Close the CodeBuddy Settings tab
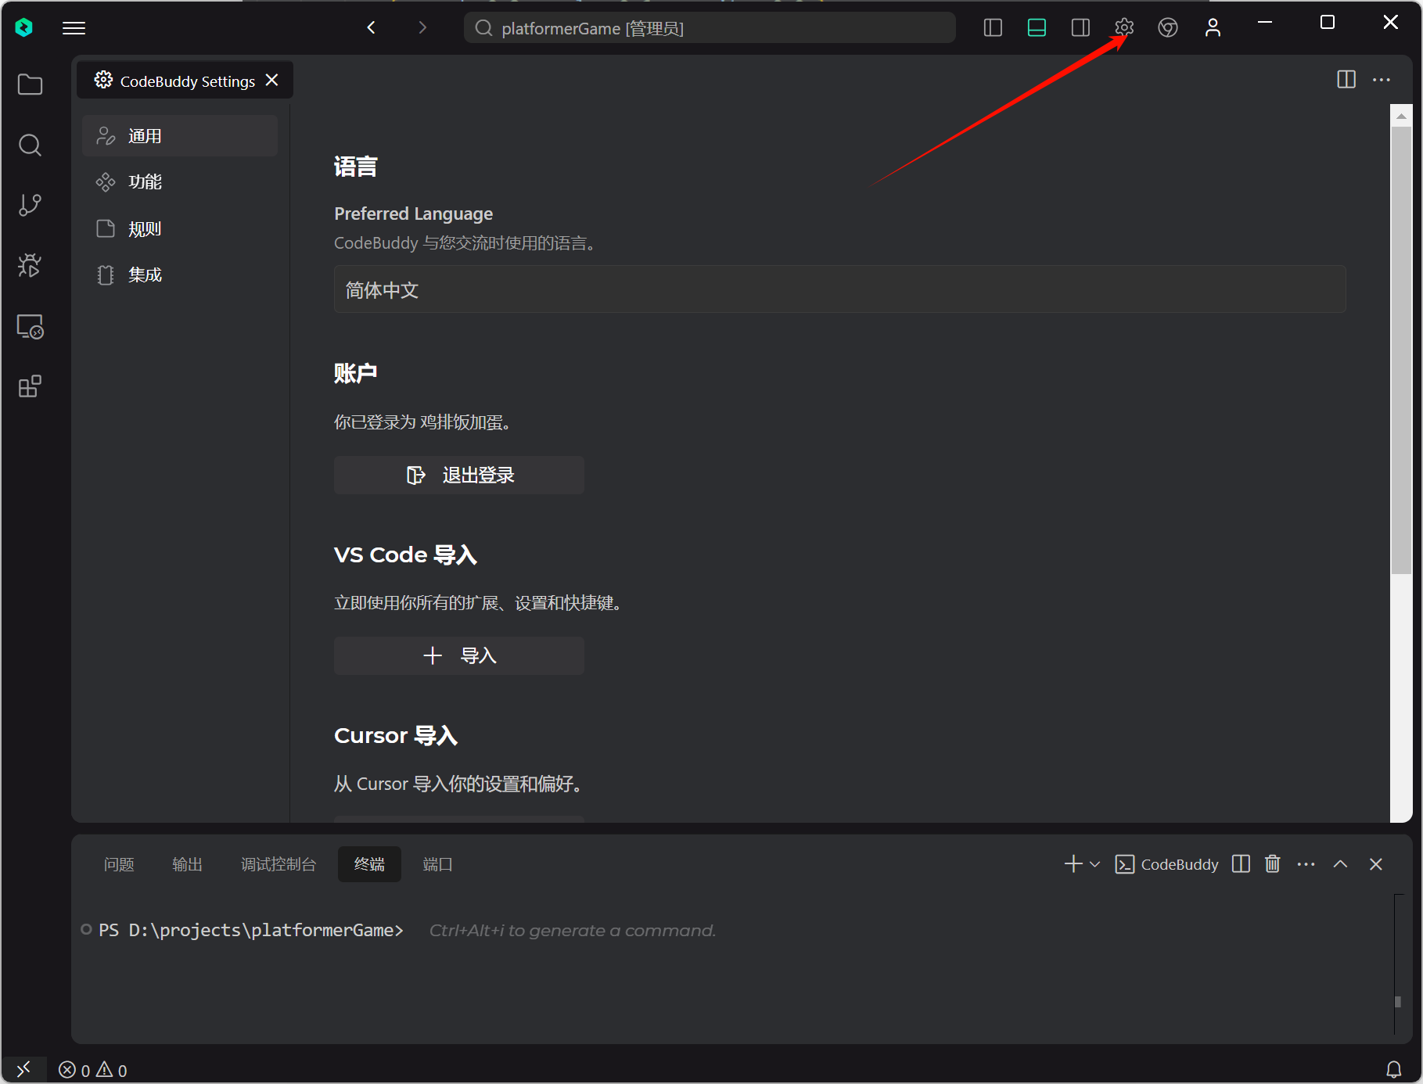 [x=272, y=81]
